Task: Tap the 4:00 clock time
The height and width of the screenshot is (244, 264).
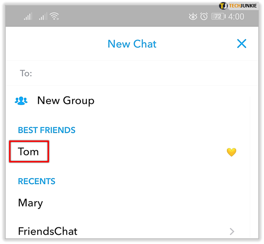Action: [236, 17]
